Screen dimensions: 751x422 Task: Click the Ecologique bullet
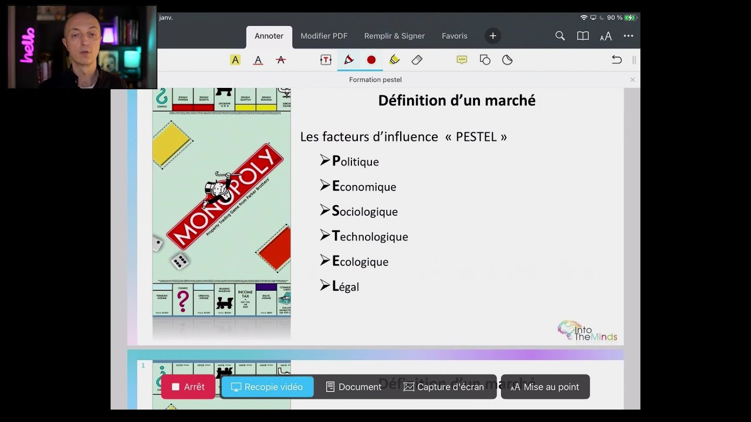(354, 261)
